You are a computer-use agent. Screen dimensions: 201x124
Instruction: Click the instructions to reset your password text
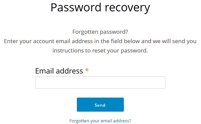tap(100, 50)
